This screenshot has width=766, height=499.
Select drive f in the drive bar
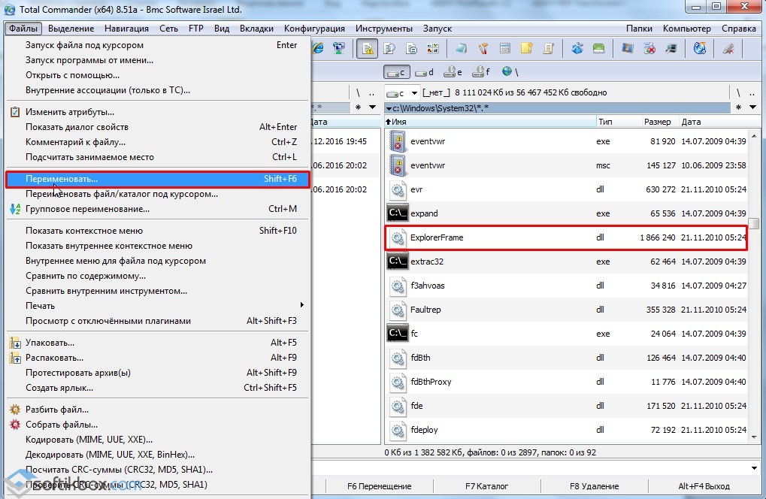click(x=481, y=72)
